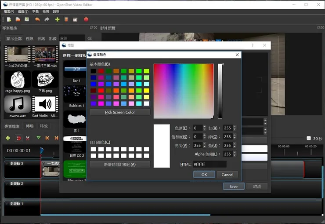Image resolution: width=325 pixels, height=224 pixels.
Task: Collapse the 影音軌 3 track arrow
Action: [7, 164]
